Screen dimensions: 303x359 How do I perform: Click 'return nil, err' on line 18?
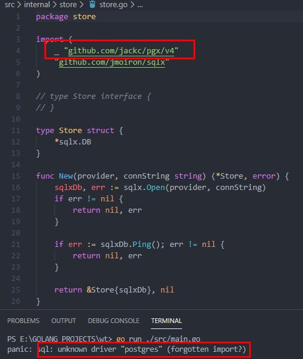(x=107, y=210)
